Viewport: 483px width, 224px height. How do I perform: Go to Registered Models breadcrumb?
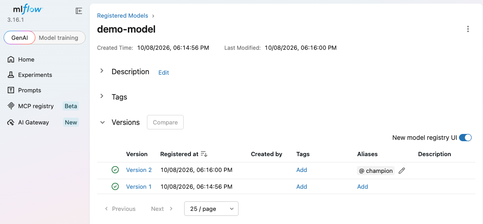point(122,16)
